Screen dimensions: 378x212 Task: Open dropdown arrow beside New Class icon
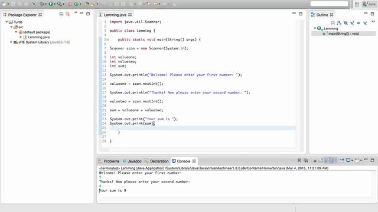pyautogui.click(x=80, y=4)
